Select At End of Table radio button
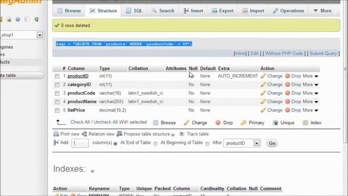 click(x=115, y=144)
